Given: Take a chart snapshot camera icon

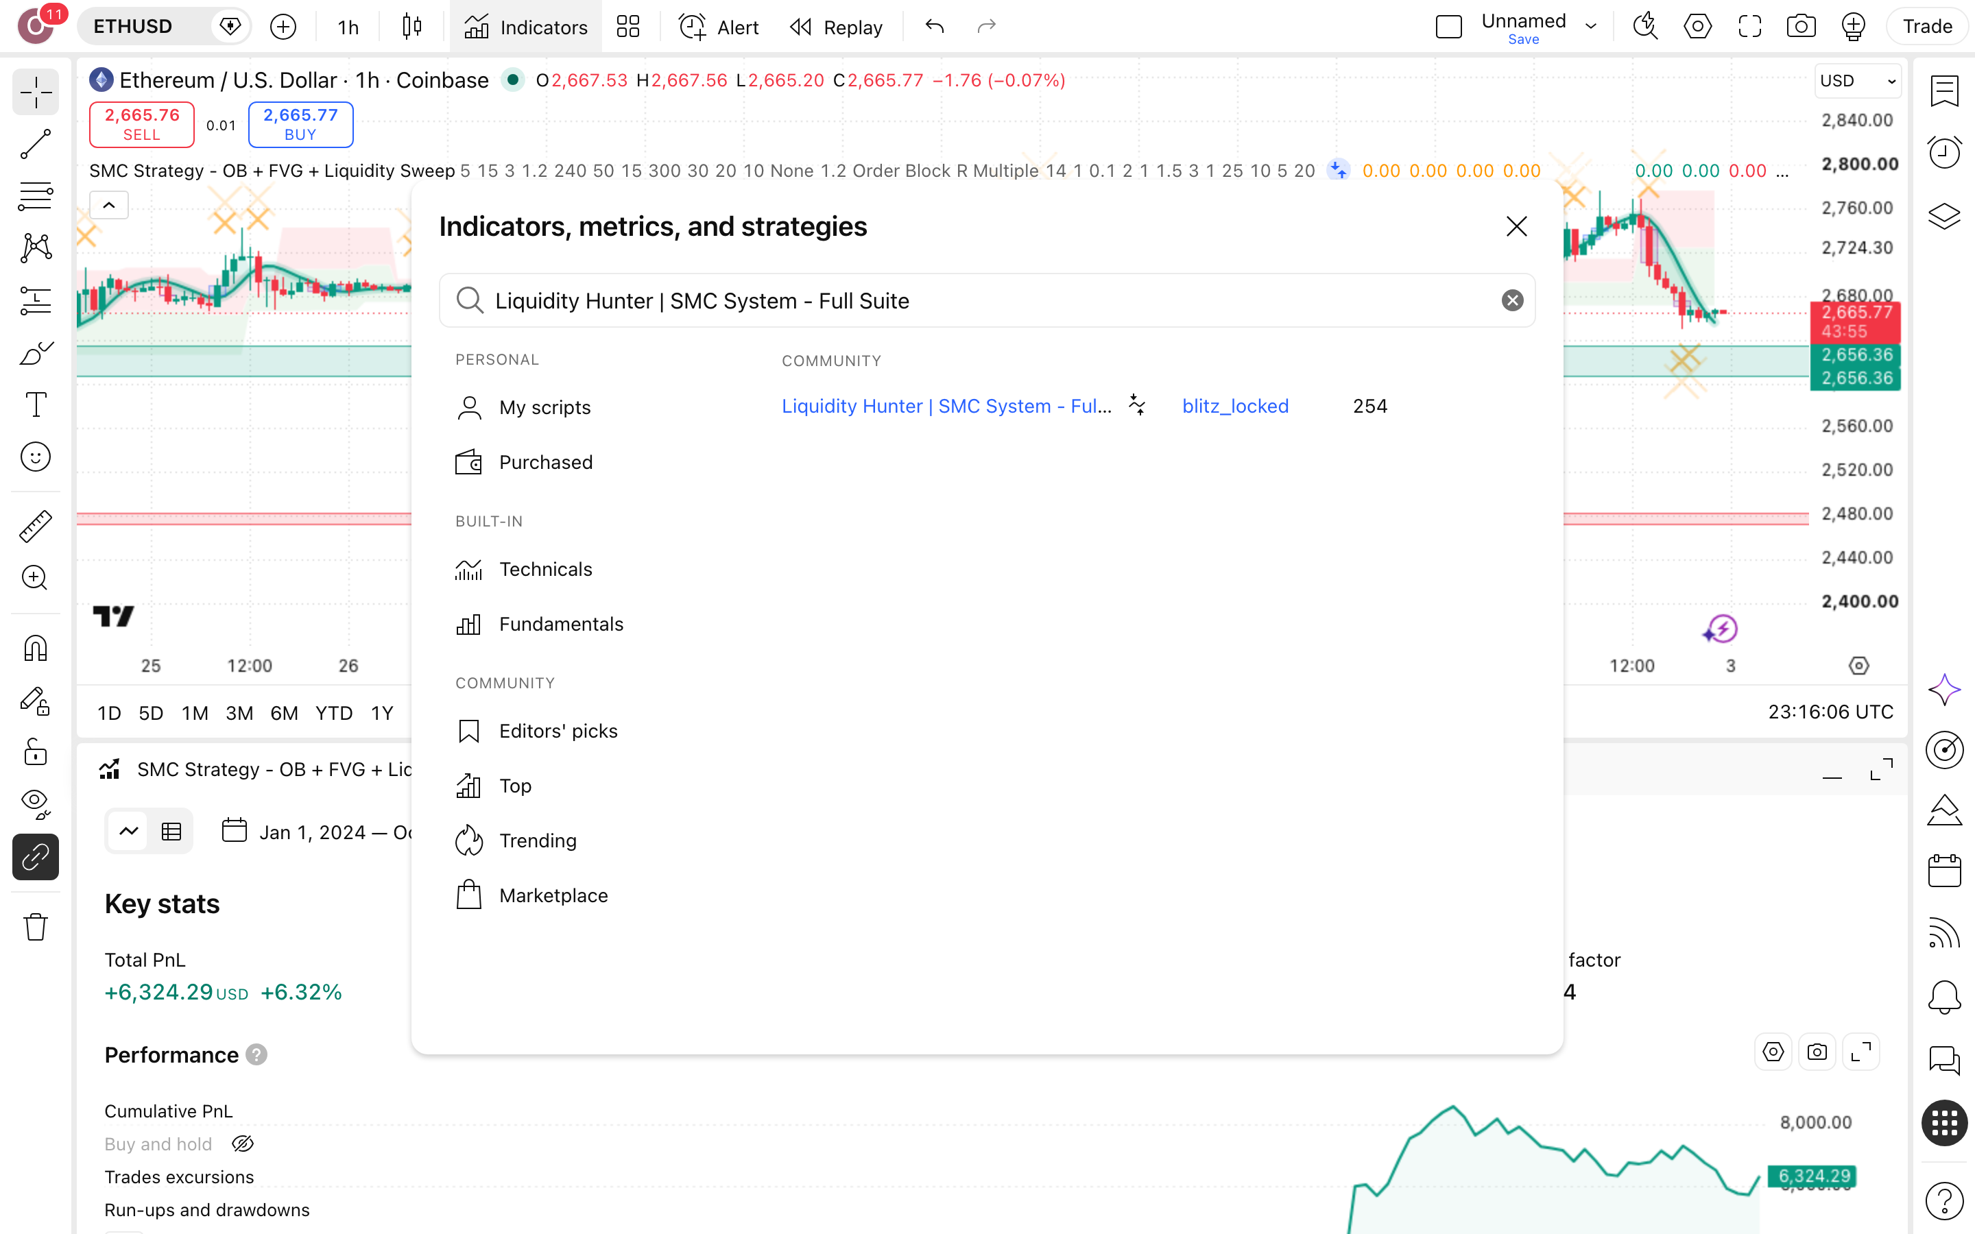Looking at the screenshot, I should (x=1800, y=27).
